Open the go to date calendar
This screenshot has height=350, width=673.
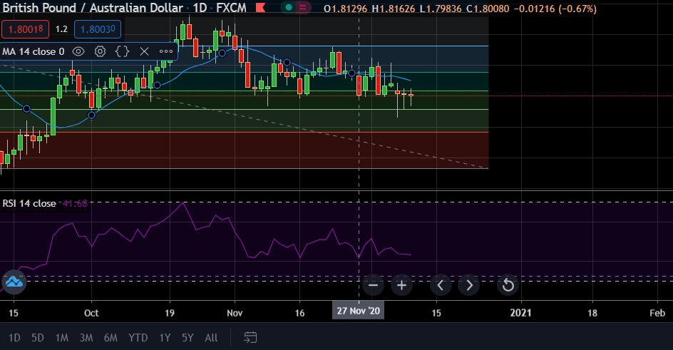click(x=250, y=337)
